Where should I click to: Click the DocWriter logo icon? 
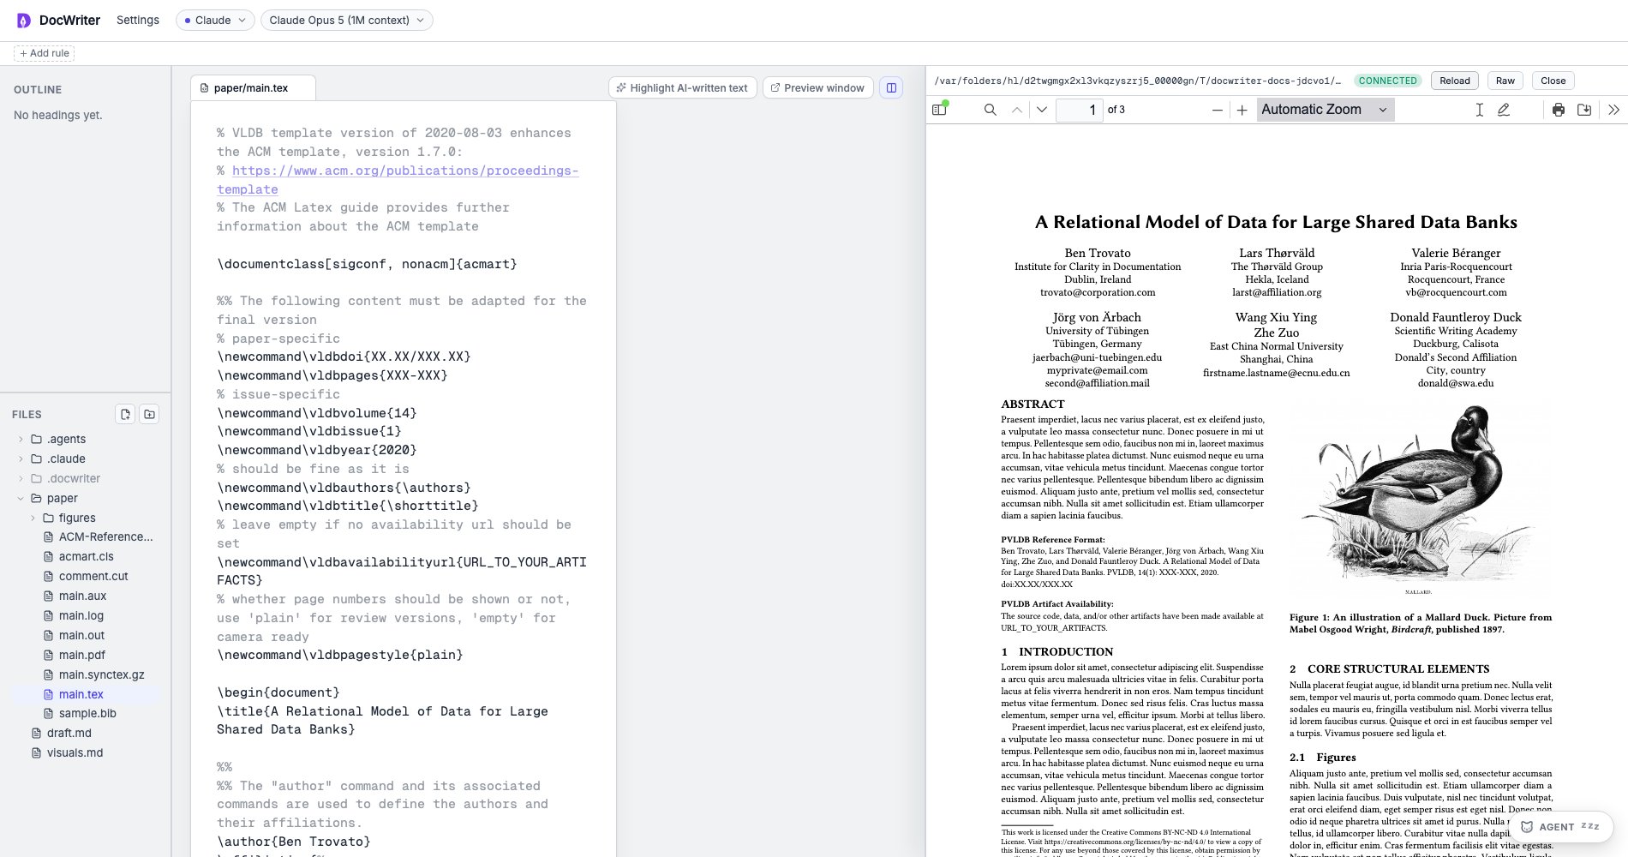23,20
